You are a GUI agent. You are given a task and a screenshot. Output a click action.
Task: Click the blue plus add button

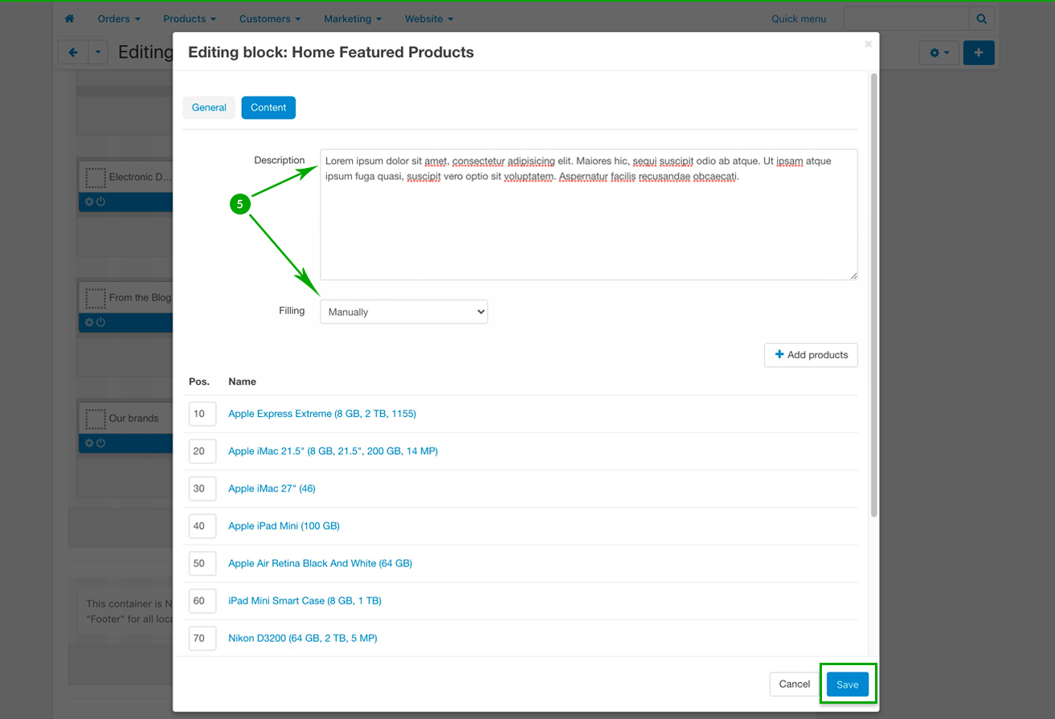(x=978, y=53)
